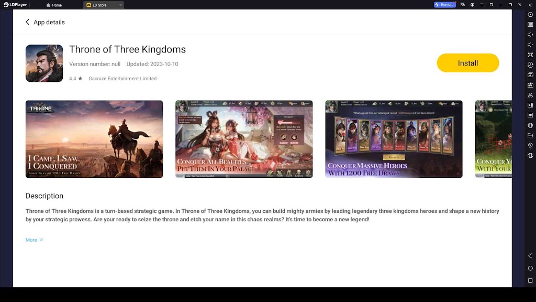Click the half-filled circle icon in sidebar
Image resolution: width=536 pixels, height=302 pixels.
point(530,125)
